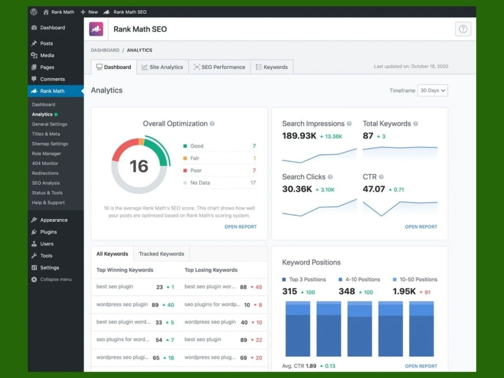
Task: Click the DASHBOARD breadcrumb link
Action: pyautogui.click(x=105, y=50)
